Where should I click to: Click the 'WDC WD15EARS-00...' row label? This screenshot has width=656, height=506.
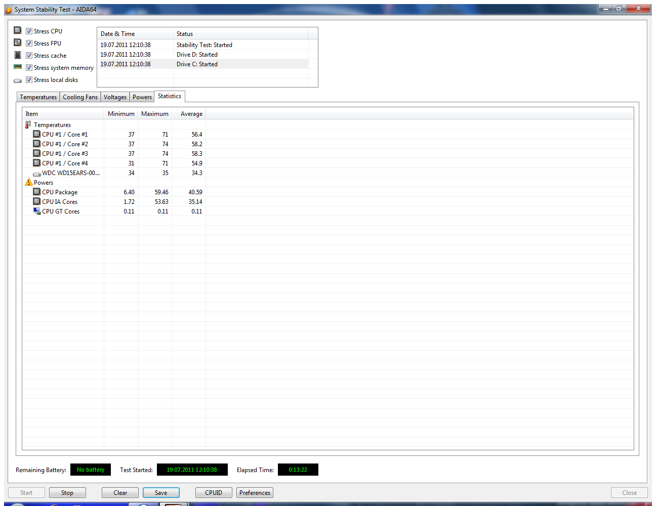coord(71,173)
